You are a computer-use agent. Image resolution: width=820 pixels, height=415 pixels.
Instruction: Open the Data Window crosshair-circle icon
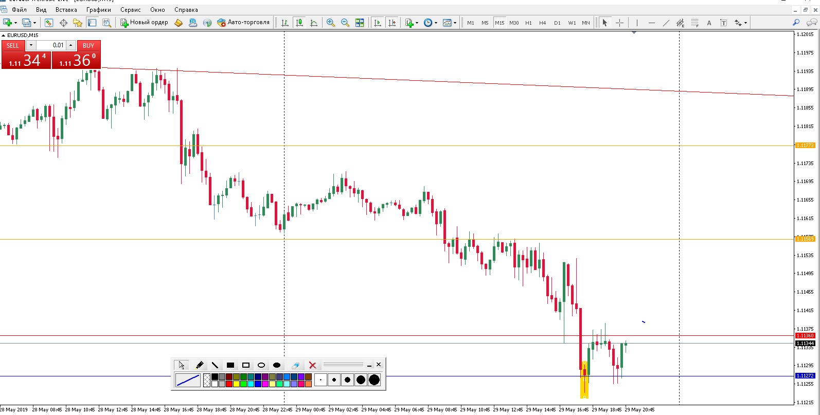pos(63,23)
